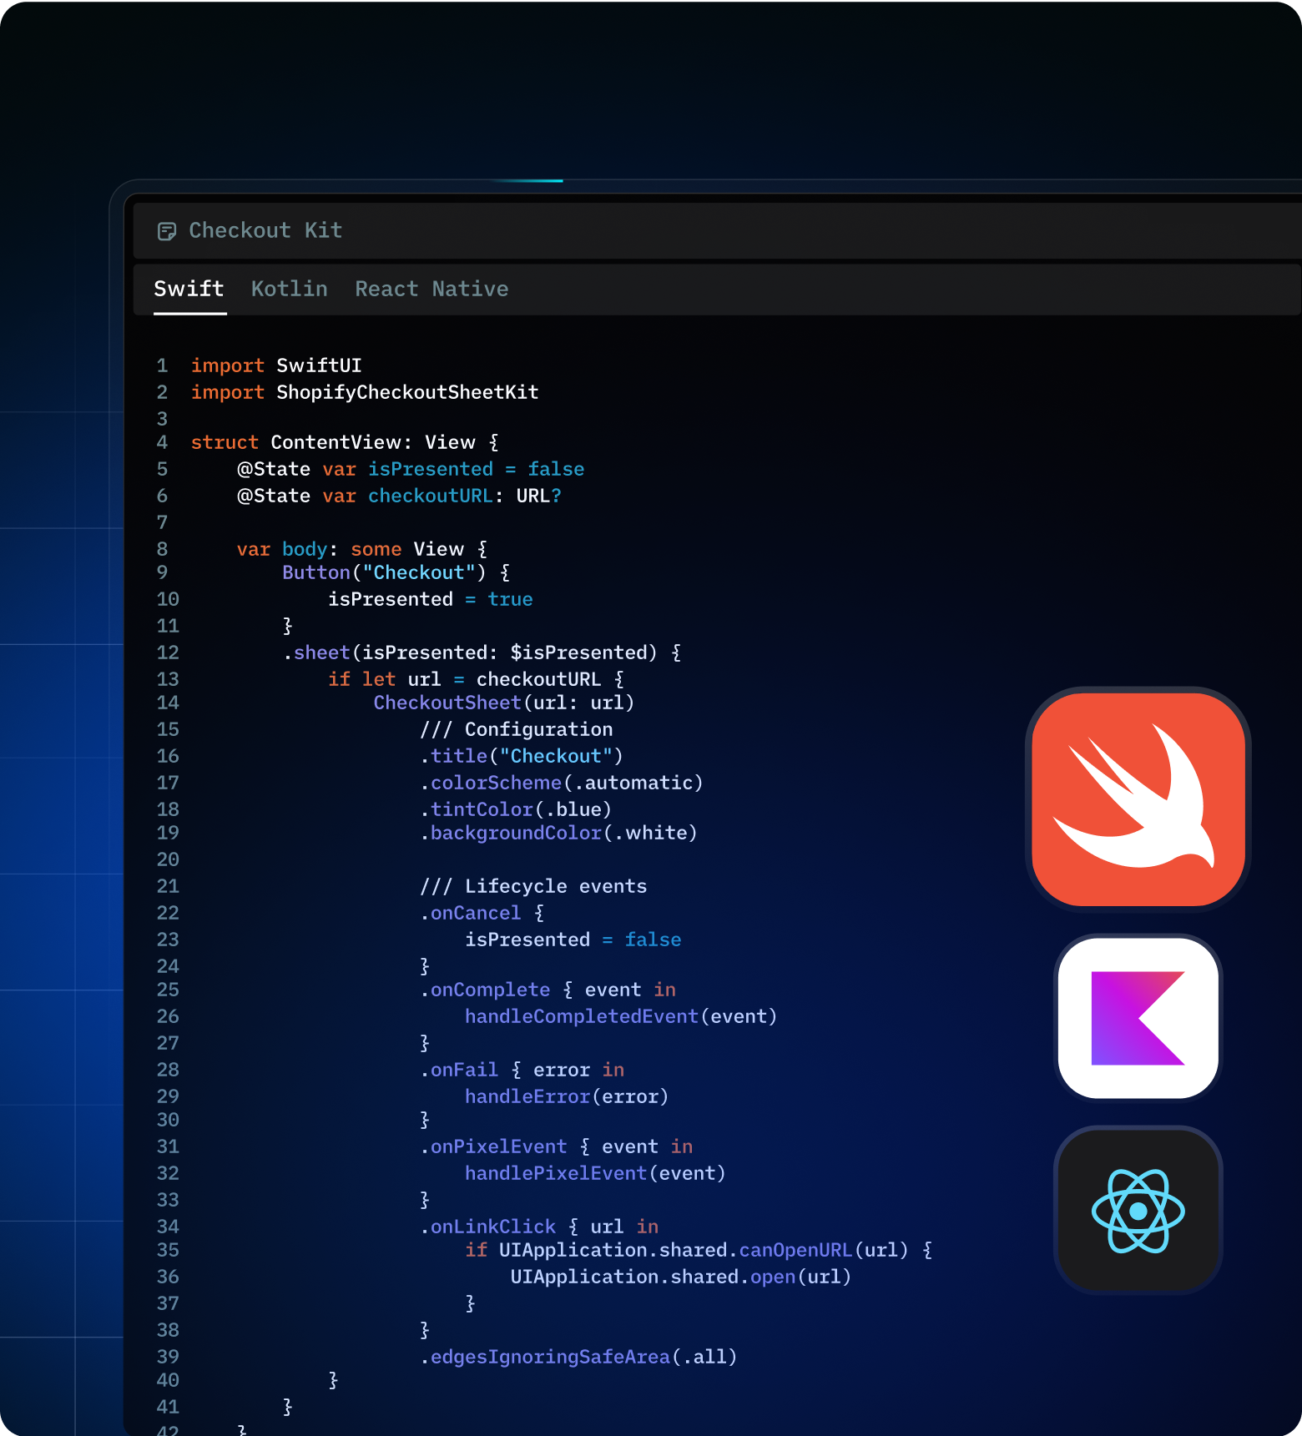Screen dimensions: 1302x1436
Task: Click the "UIApplication.shared.open(url)" line
Action: tap(681, 1277)
